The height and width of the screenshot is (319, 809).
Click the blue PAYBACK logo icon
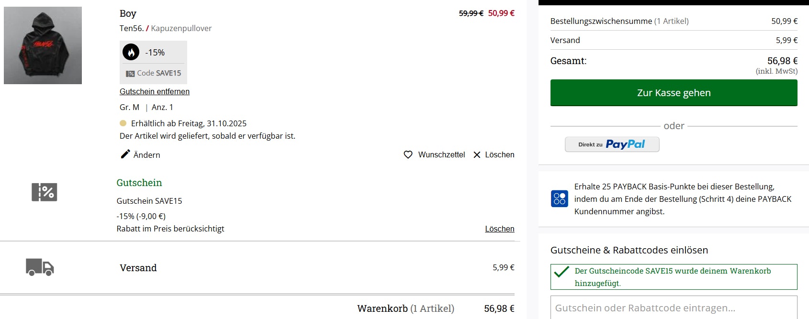tap(560, 198)
